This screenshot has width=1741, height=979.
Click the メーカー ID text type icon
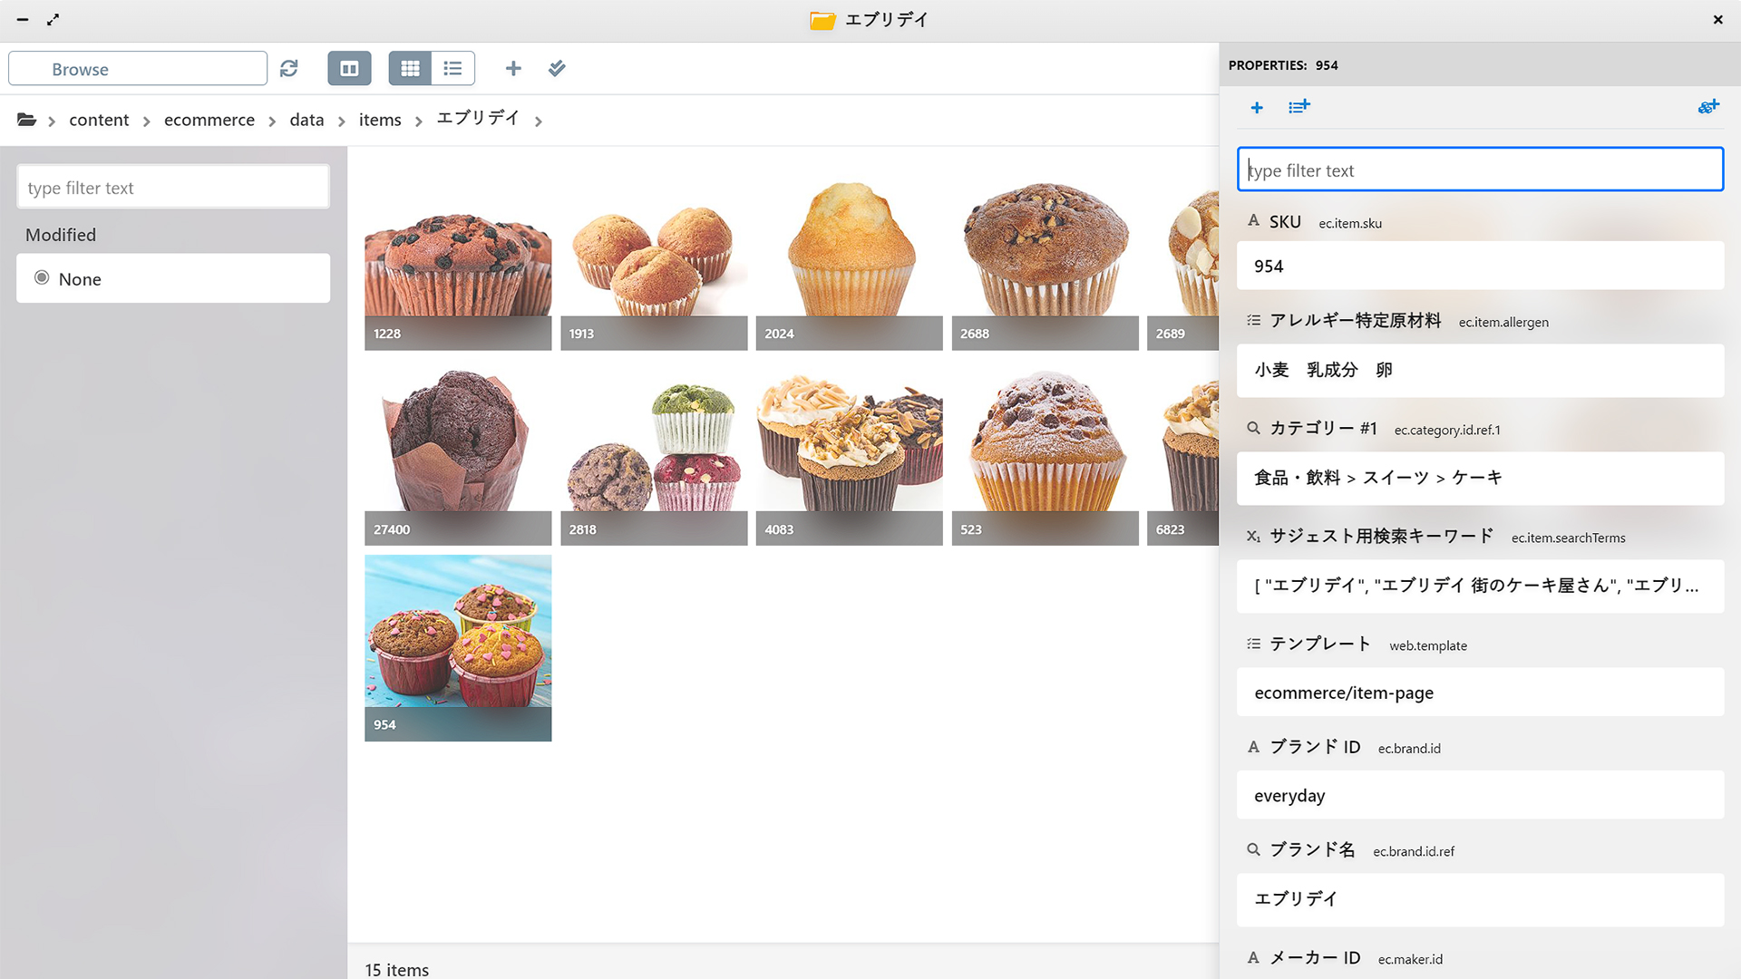pos(1253,957)
